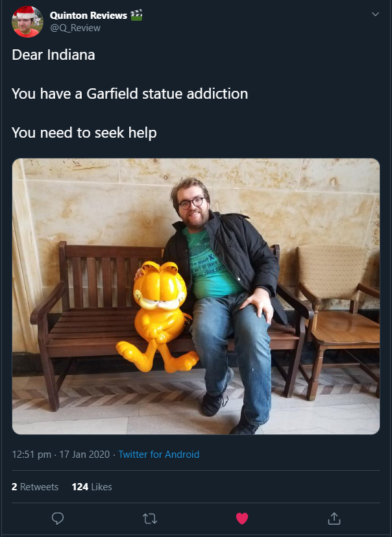Open Quinton Reviews profile picture
The width and height of the screenshot is (392, 537).
[x=27, y=21]
